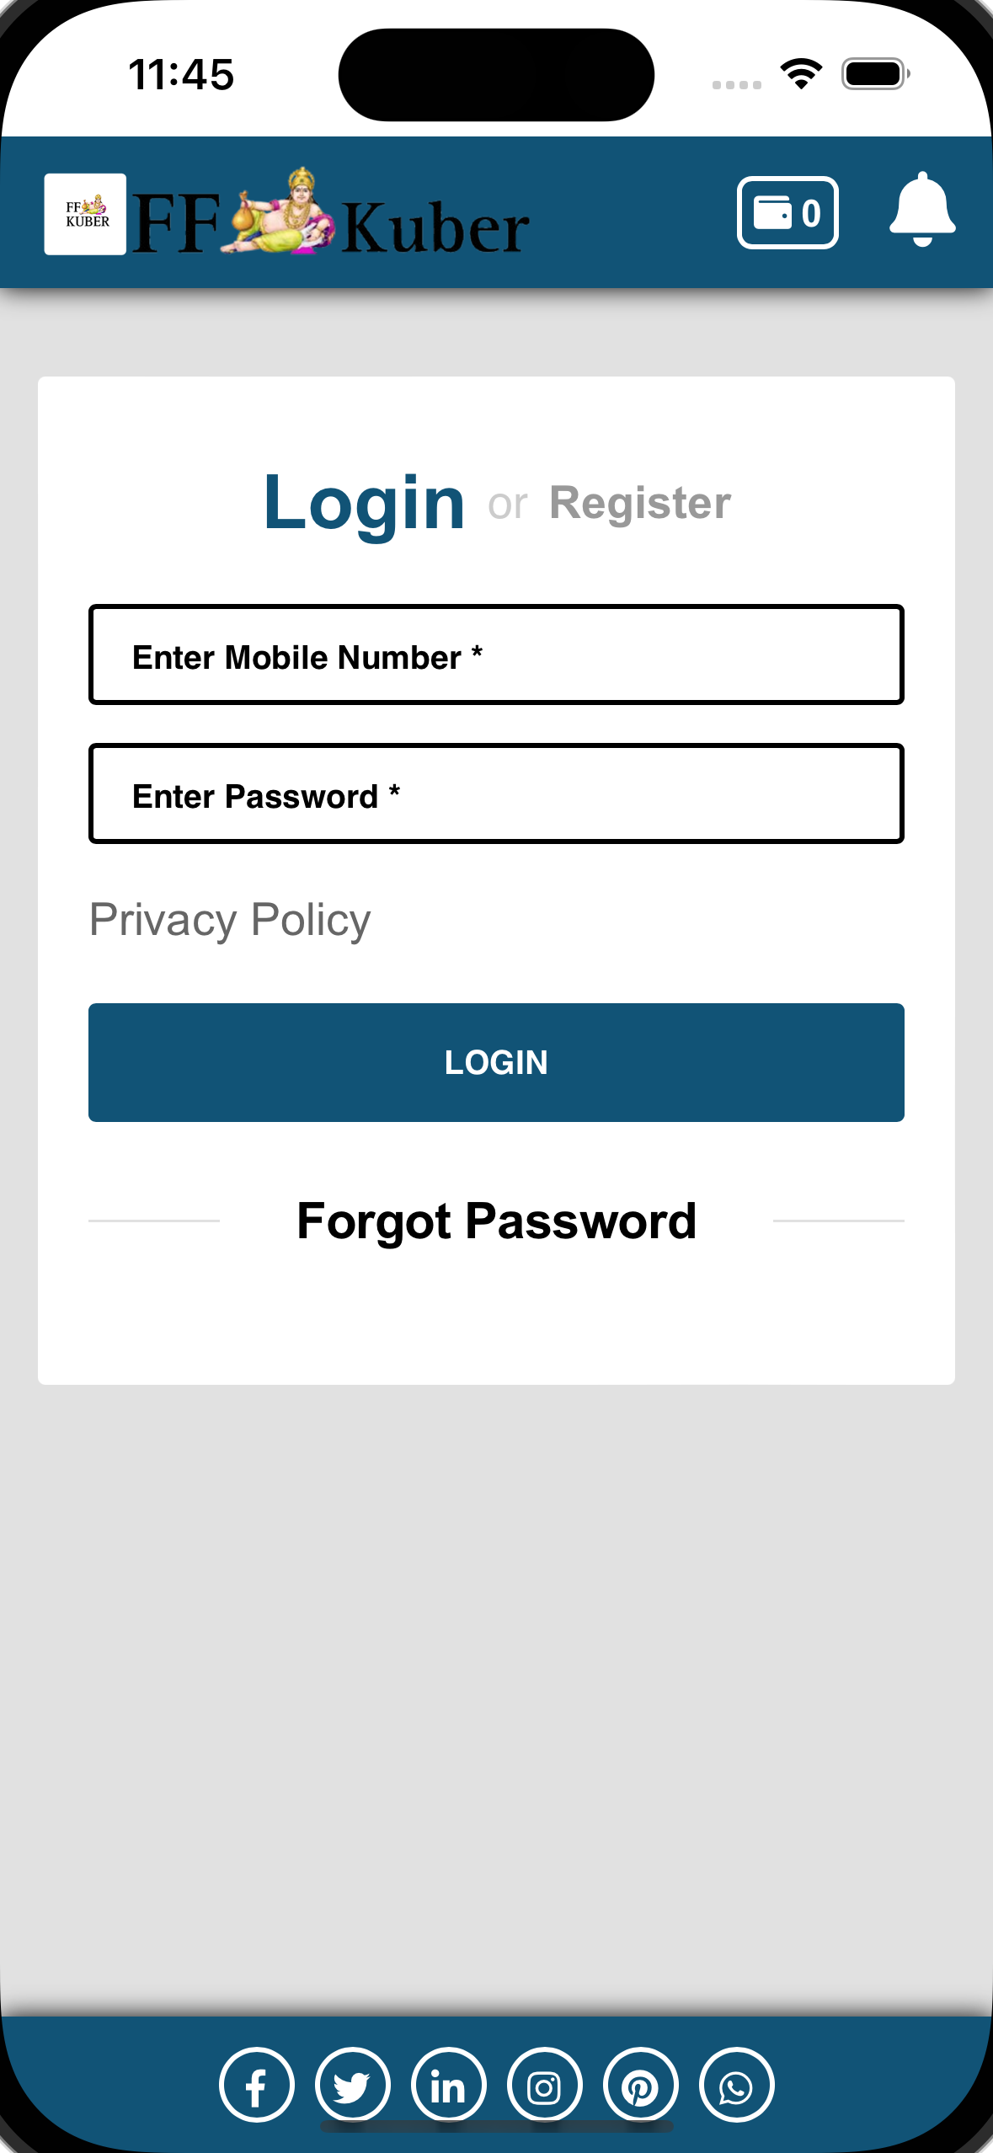
Task: Select the Login heading tab
Action: point(364,503)
